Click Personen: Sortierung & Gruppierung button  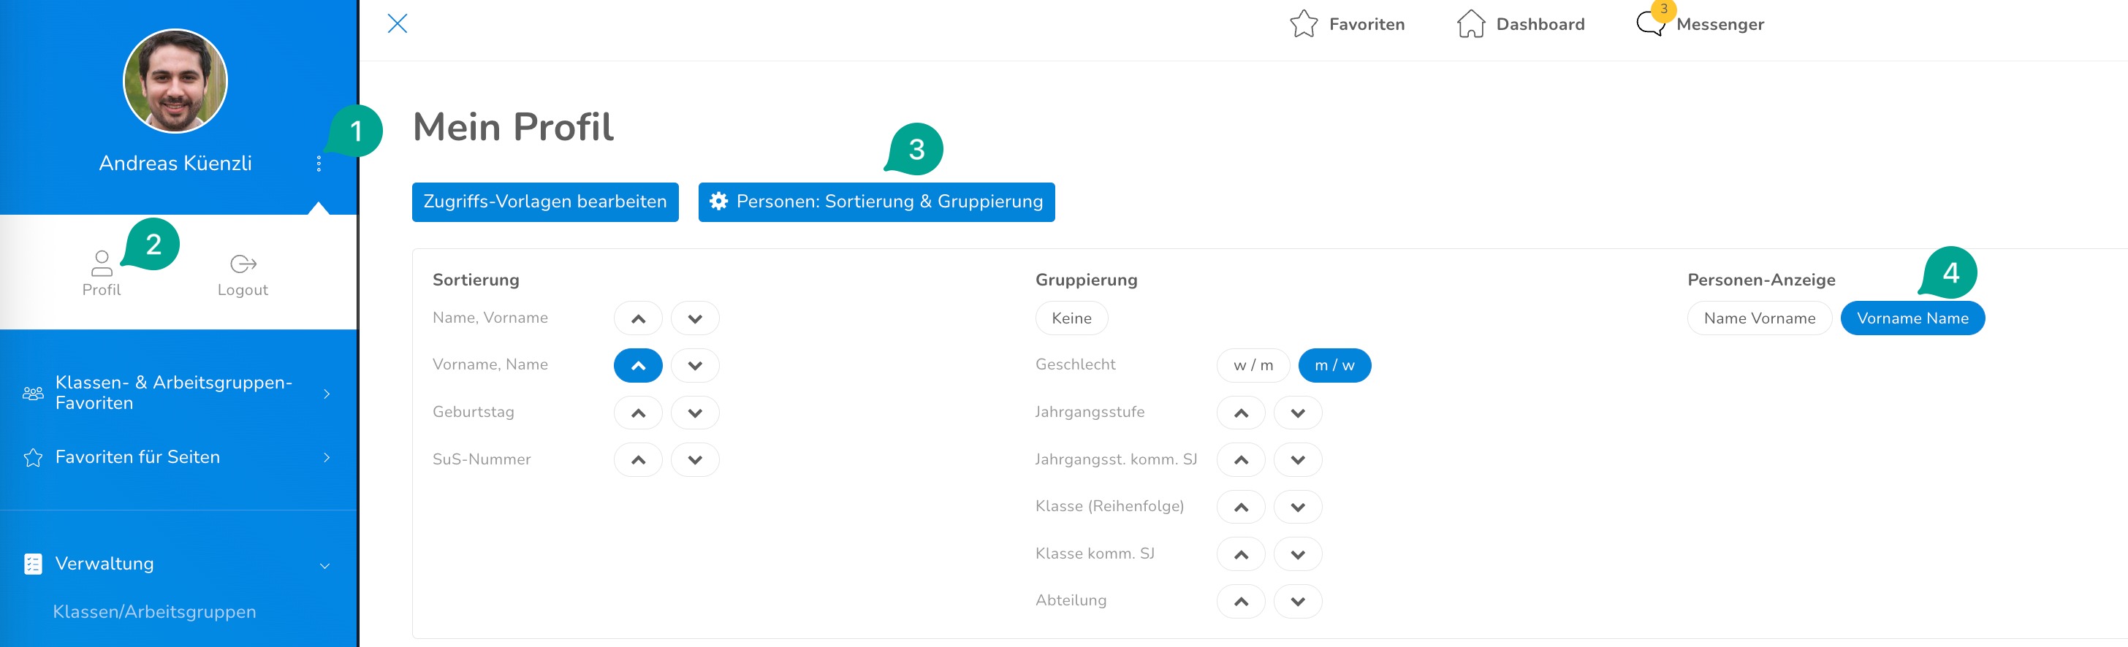(x=876, y=202)
